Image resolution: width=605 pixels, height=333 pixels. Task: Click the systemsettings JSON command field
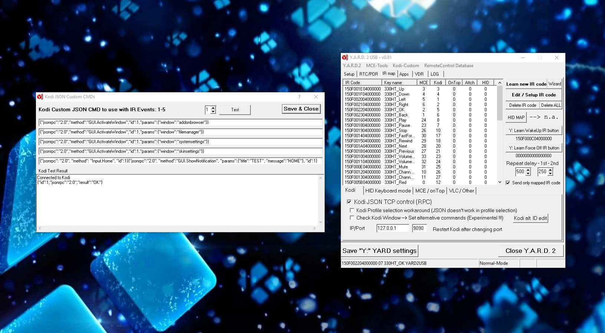[x=180, y=142]
